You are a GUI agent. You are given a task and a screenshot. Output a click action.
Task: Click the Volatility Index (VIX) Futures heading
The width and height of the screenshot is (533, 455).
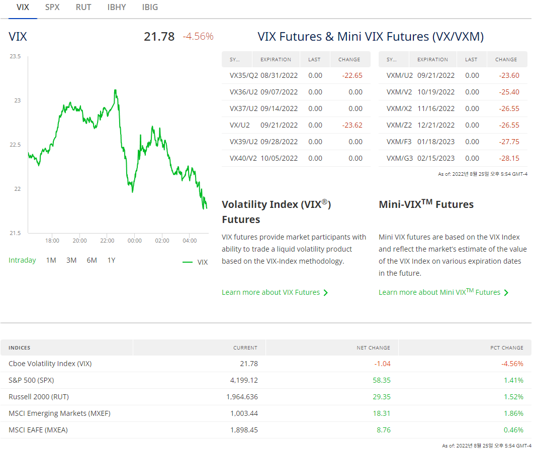pyautogui.click(x=277, y=212)
